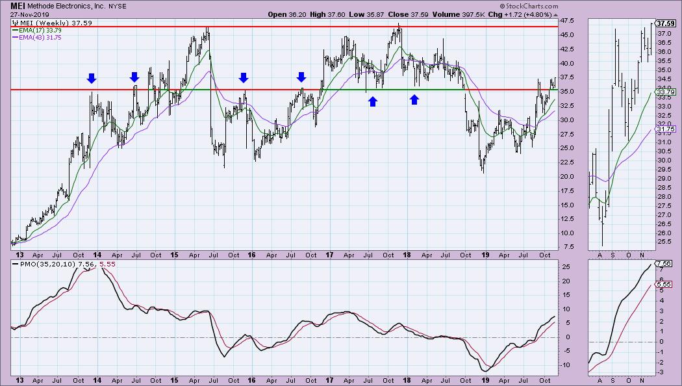Screen dimensions: 682x386
Task: Click the -3 label on PMO zoom axis
Action: (660, 372)
